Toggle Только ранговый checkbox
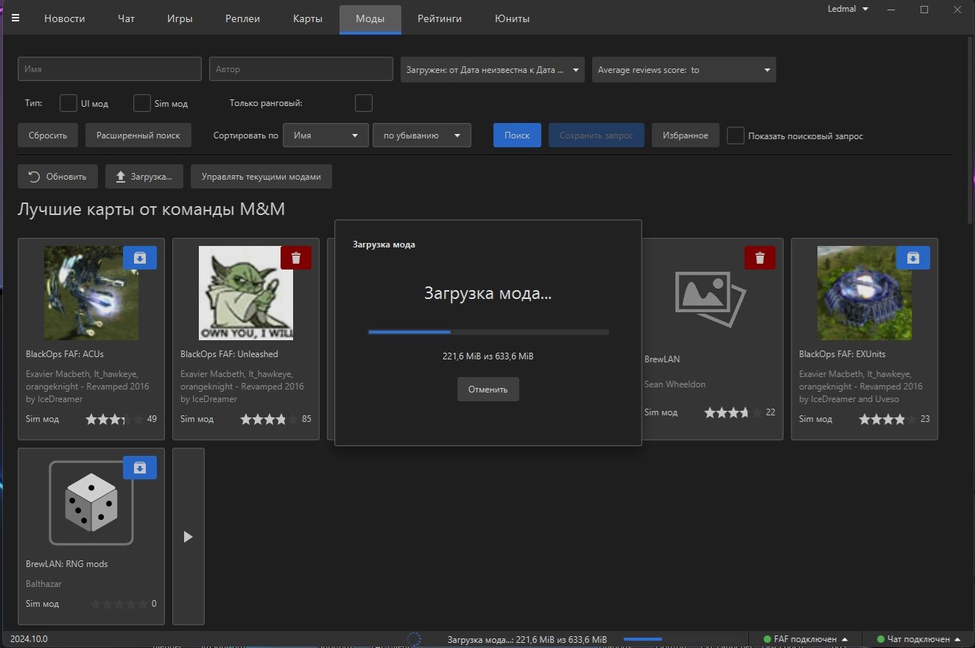This screenshot has width=975, height=648. pos(364,103)
